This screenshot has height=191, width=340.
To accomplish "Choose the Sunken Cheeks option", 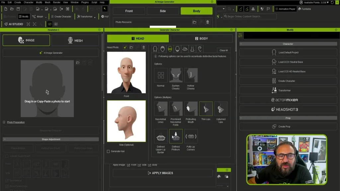I will [x=176, y=75].
